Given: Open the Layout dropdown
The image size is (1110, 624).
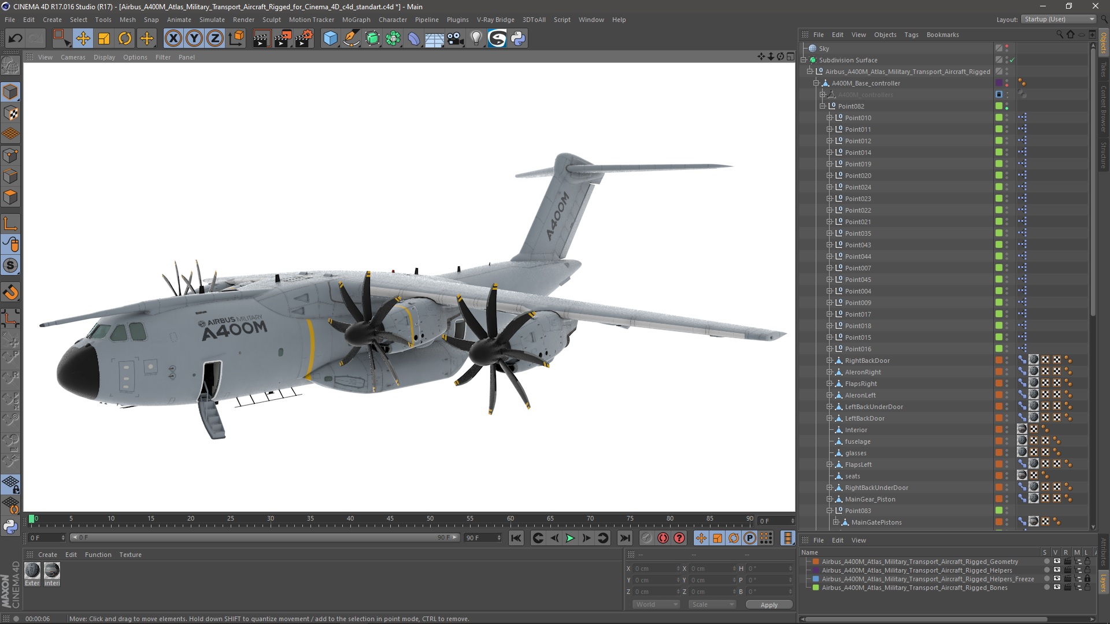Looking at the screenshot, I should click(x=1059, y=19).
